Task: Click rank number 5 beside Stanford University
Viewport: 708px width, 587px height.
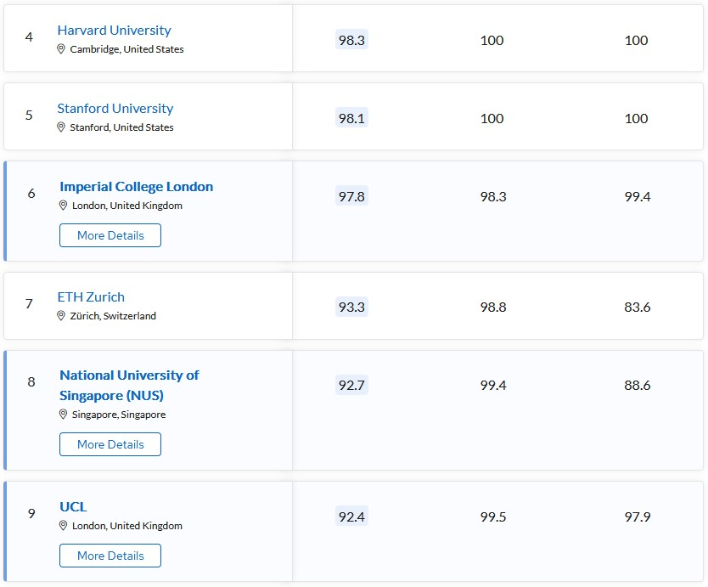Action: (29, 115)
